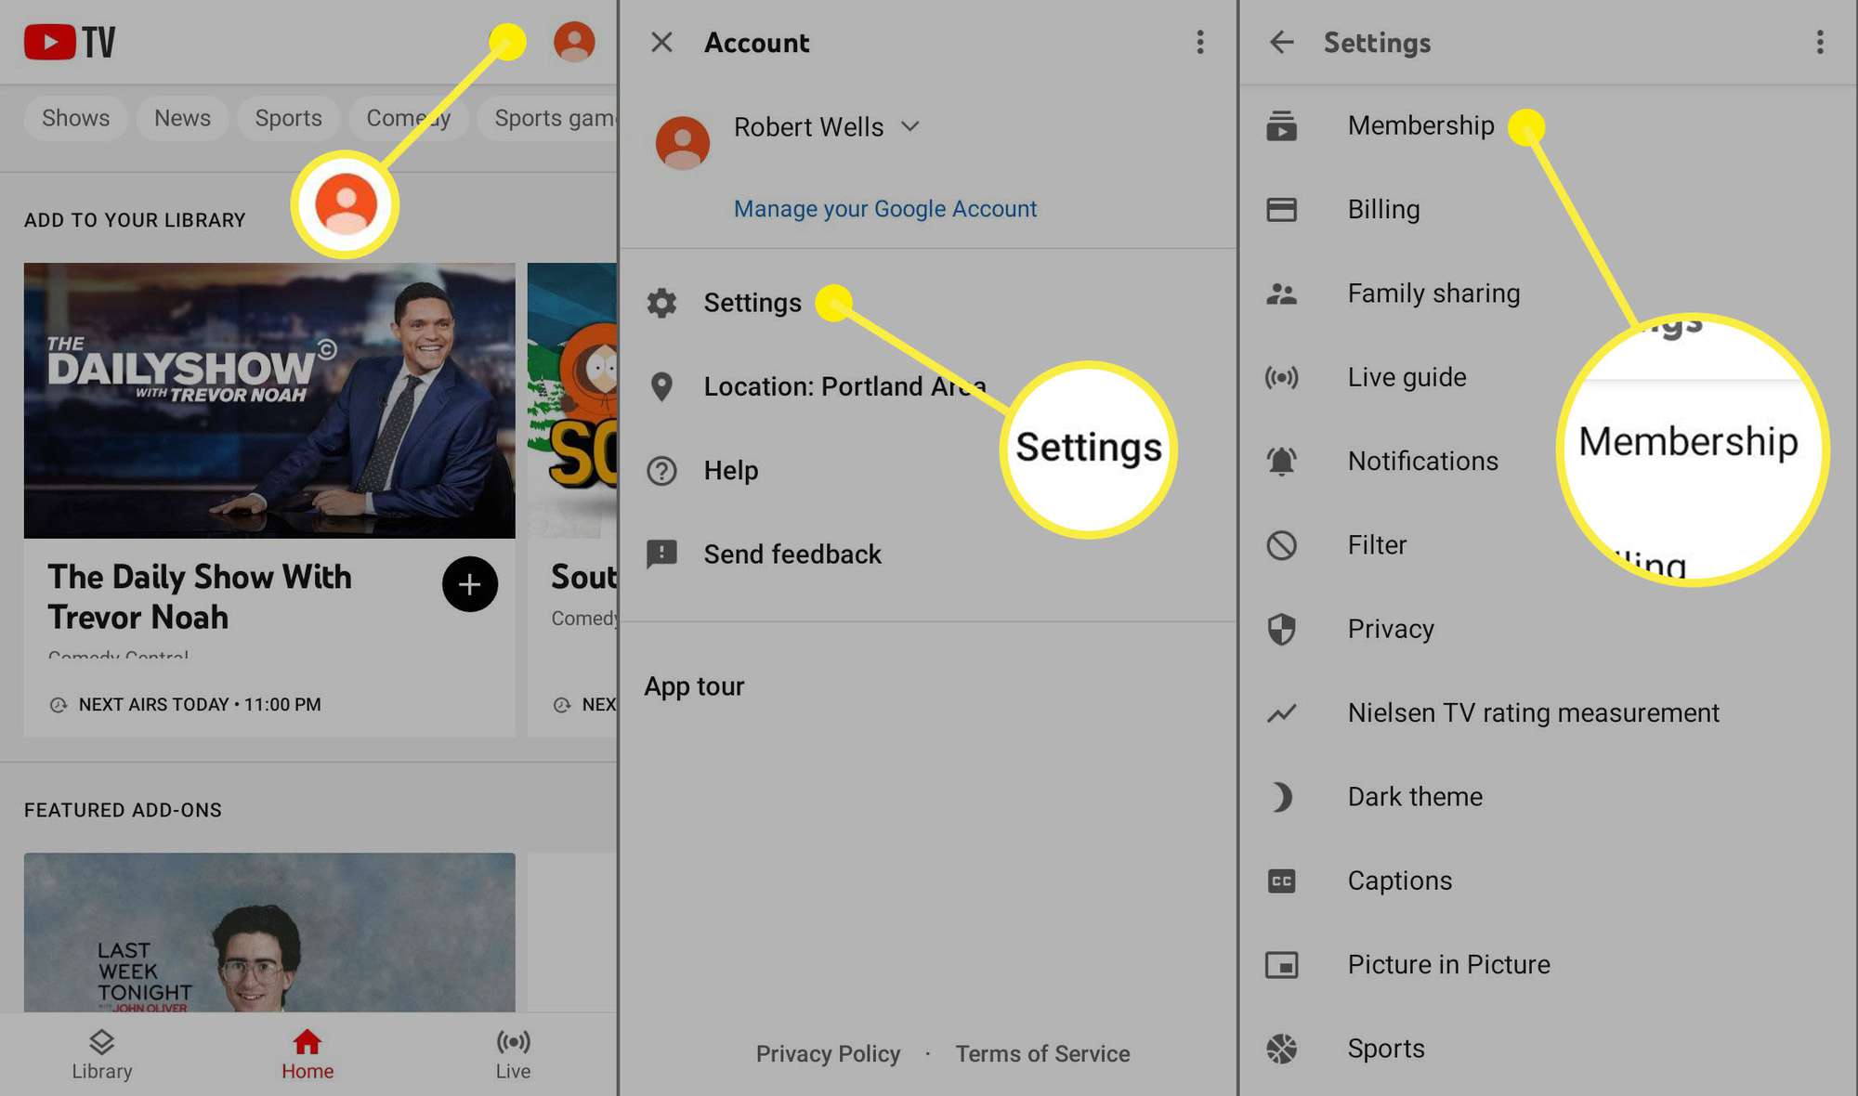Toggle the Dark theme setting
Image resolution: width=1858 pixels, height=1096 pixels.
point(1416,796)
